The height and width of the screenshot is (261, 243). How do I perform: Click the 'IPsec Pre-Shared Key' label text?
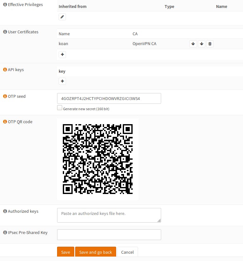pos(28,232)
